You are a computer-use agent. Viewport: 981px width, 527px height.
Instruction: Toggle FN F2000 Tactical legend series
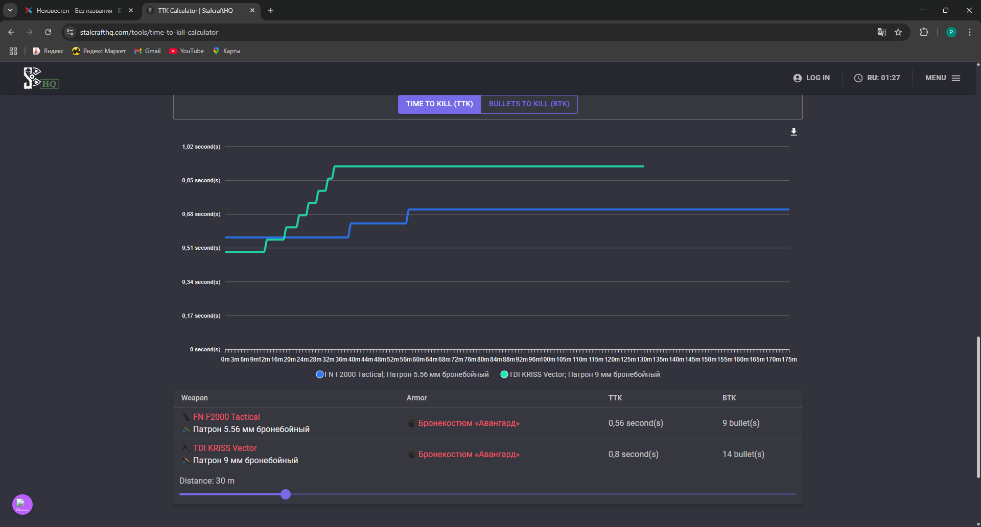[402, 374]
